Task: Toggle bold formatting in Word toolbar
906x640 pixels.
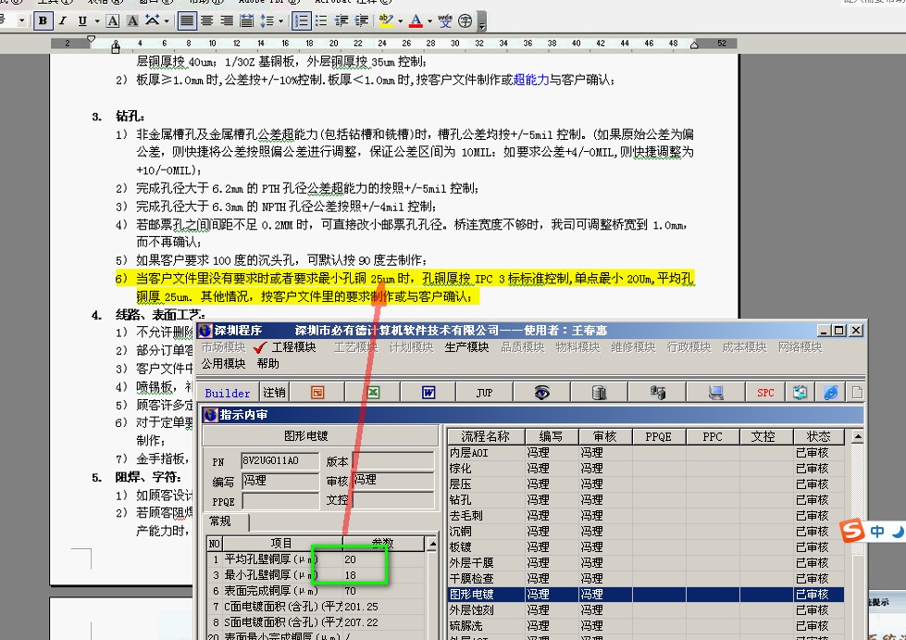Action: 43,21
